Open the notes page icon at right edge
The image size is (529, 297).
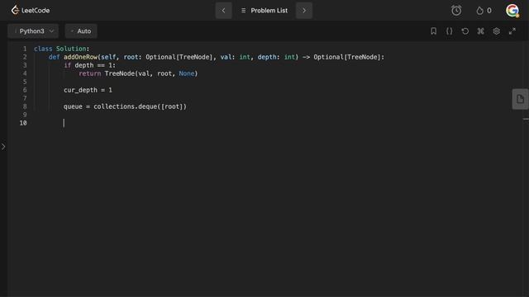click(520, 99)
